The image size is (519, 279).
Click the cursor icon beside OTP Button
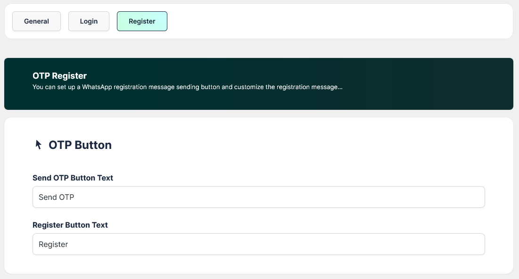39,145
